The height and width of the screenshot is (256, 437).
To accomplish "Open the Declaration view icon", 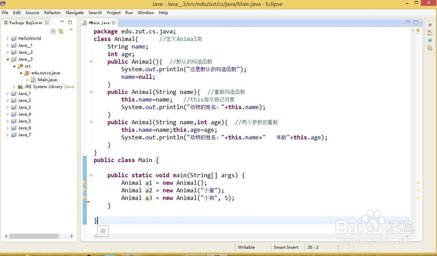I will point(430,48).
